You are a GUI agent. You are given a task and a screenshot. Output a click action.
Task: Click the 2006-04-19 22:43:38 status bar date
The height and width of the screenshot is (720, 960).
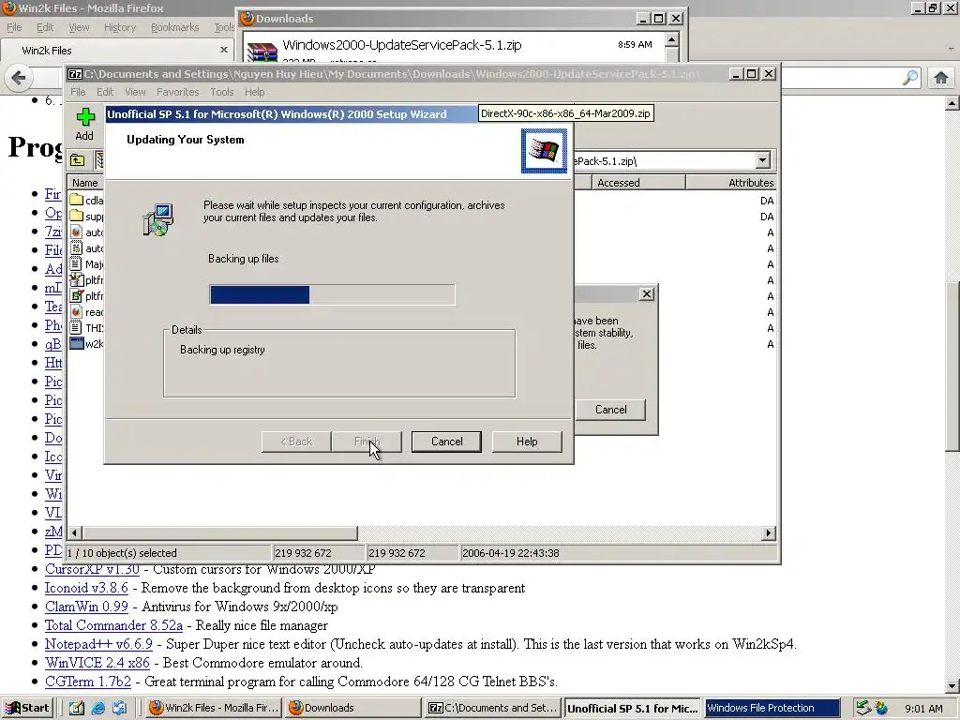(511, 553)
